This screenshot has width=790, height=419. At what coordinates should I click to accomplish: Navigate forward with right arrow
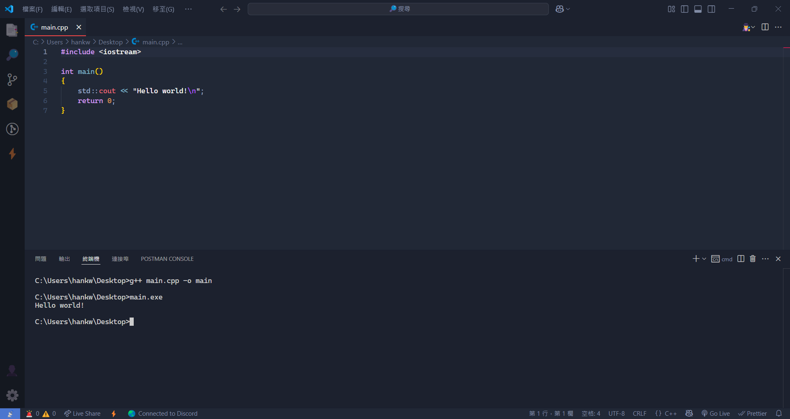coord(237,9)
